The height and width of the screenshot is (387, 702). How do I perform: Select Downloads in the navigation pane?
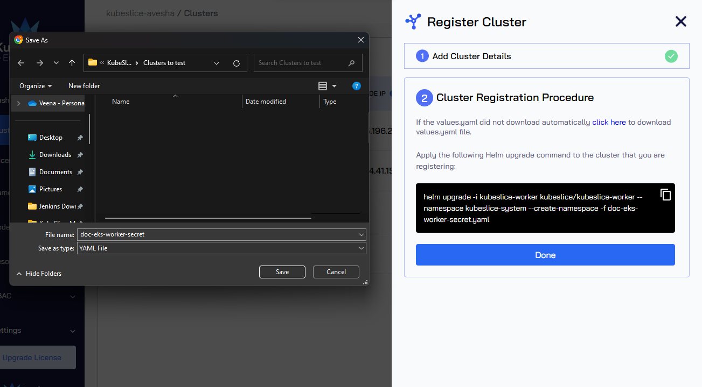[55, 155]
